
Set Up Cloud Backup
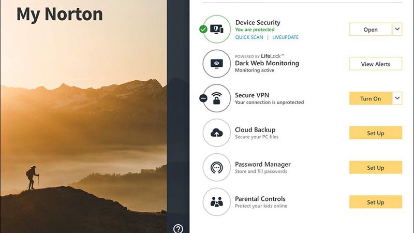[x=376, y=133]
